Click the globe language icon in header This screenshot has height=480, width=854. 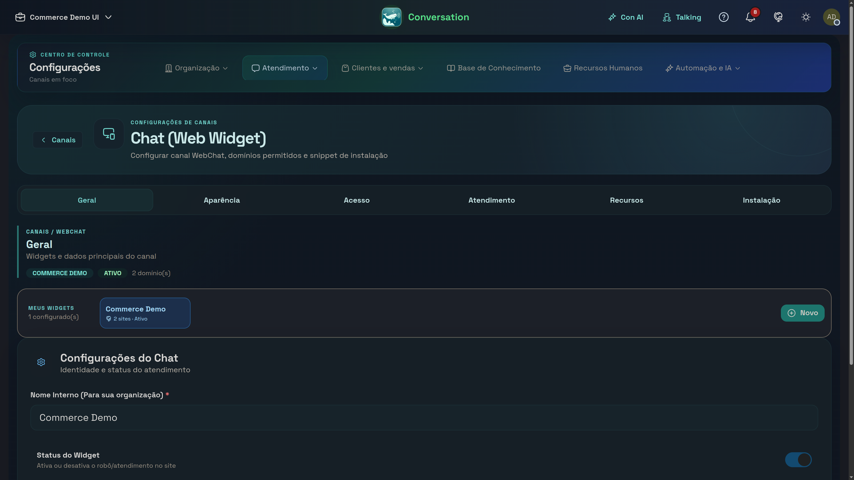pyautogui.click(x=778, y=17)
